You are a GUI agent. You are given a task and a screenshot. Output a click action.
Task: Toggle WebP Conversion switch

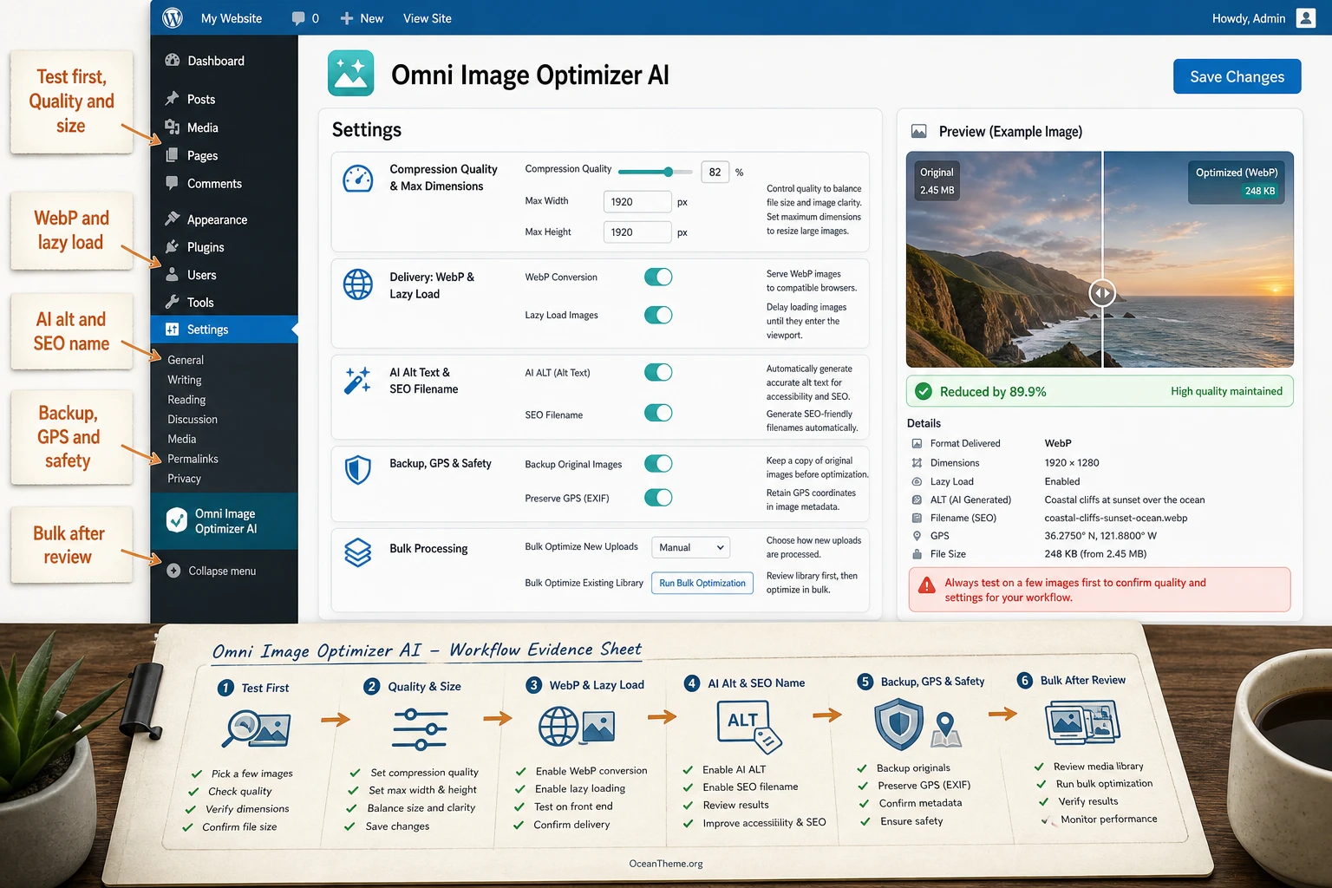pos(658,277)
